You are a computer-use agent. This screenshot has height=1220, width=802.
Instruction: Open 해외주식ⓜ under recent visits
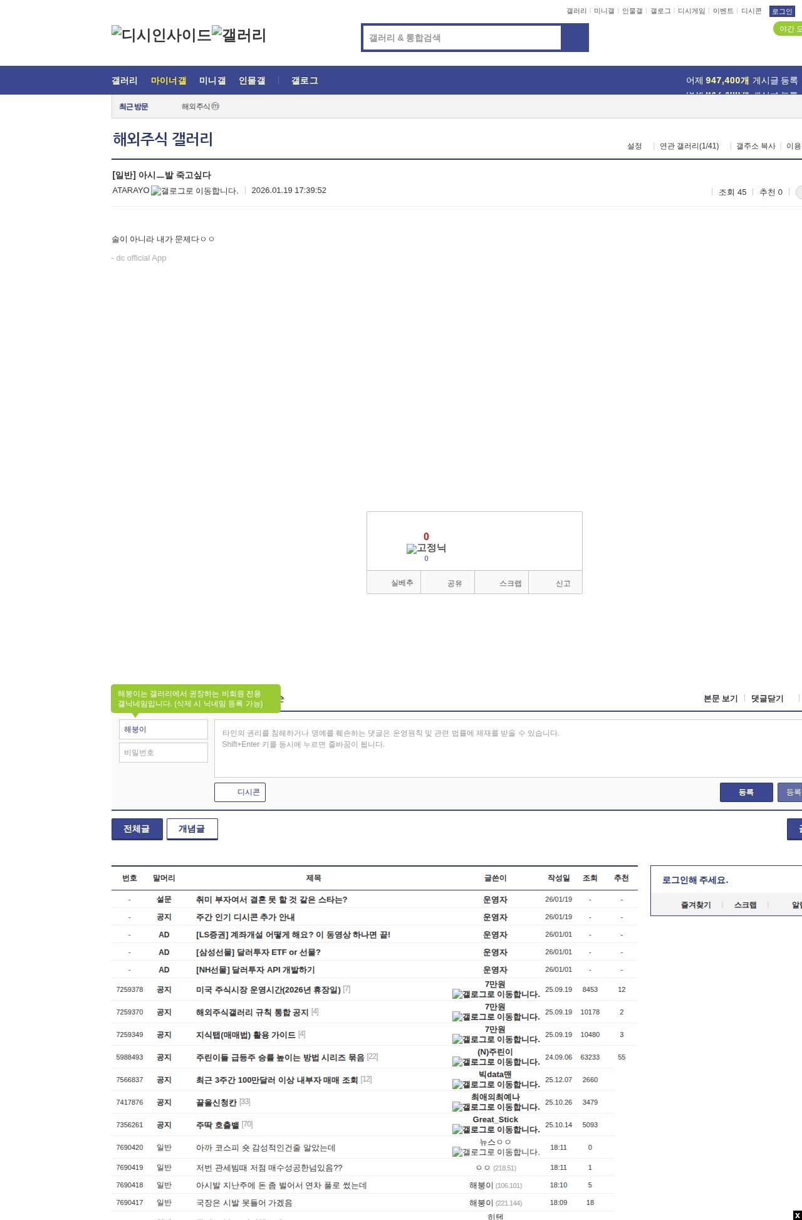[x=200, y=107]
